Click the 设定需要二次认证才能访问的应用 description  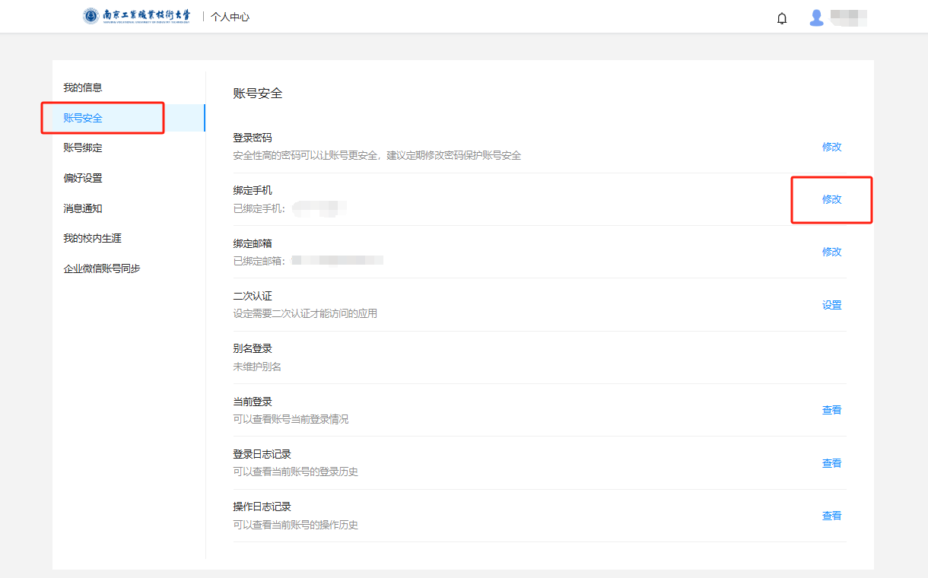pyautogui.click(x=305, y=313)
